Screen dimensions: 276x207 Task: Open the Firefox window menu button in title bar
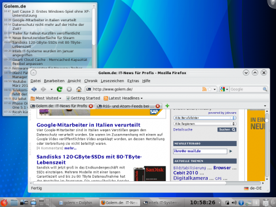[x=33, y=72]
